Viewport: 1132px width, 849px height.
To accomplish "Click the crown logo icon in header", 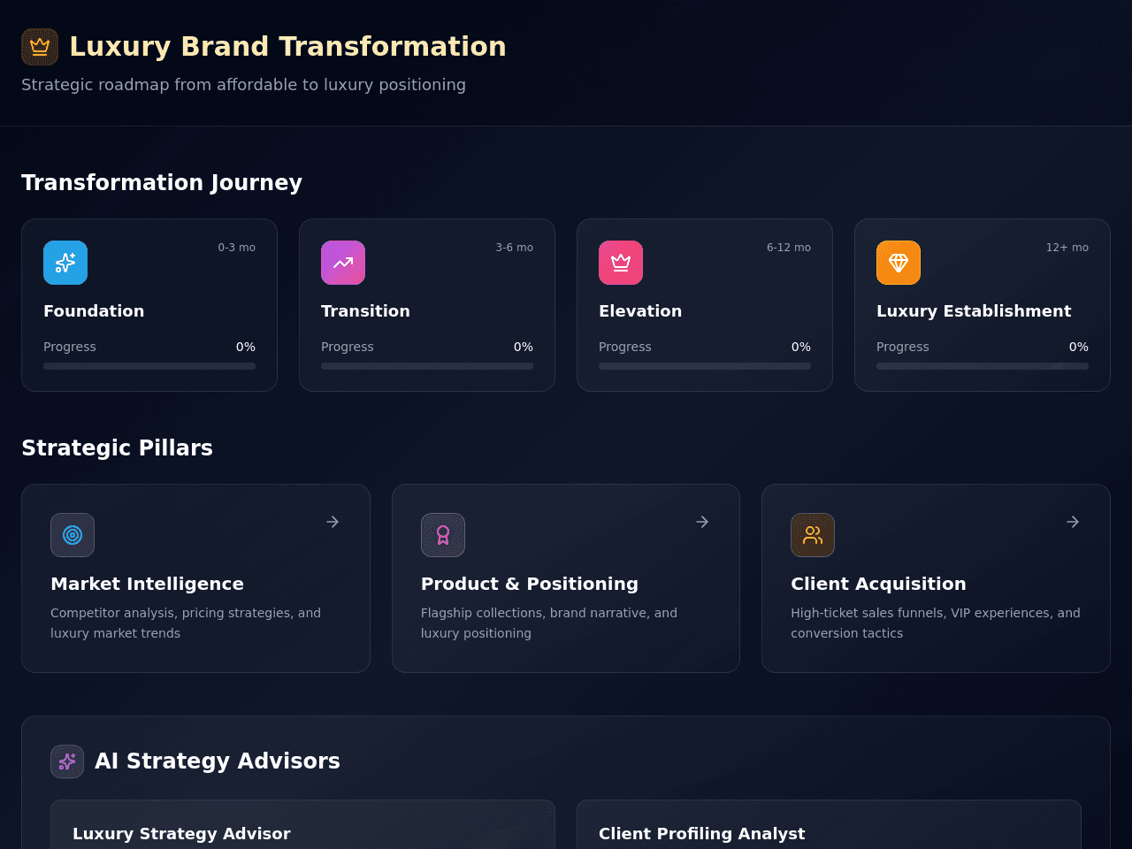I will 40,47.
